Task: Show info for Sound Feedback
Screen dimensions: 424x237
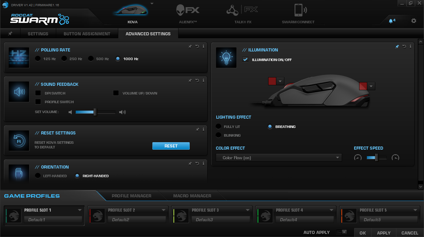Action: point(203,81)
